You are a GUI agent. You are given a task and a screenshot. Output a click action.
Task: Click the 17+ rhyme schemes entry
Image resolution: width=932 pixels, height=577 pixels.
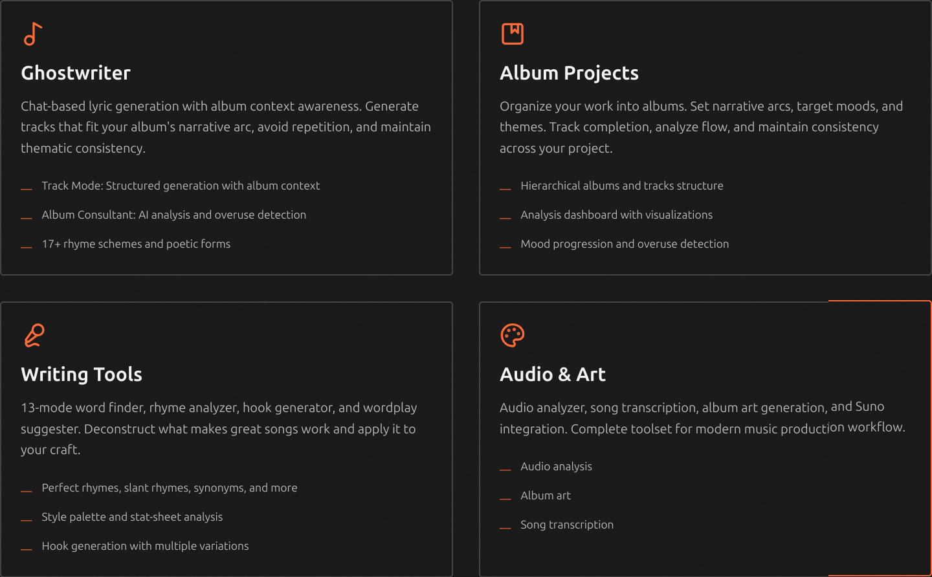tap(136, 244)
